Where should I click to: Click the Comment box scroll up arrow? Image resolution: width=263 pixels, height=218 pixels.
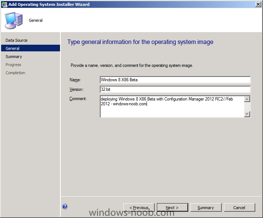tap(247, 99)
